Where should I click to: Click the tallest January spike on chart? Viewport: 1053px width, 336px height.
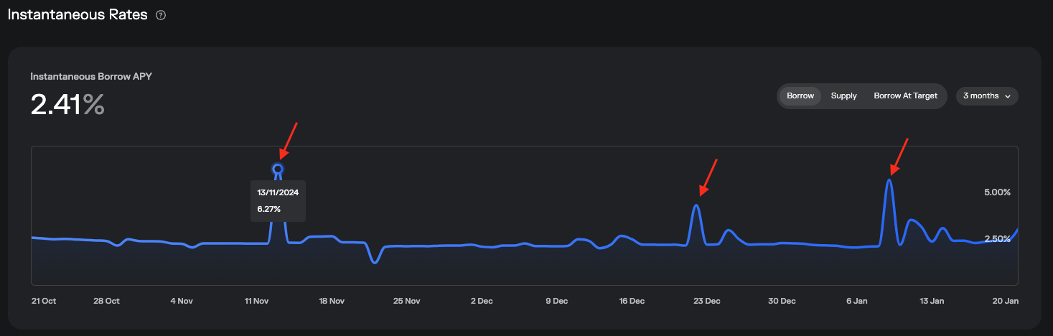[889, 180]
